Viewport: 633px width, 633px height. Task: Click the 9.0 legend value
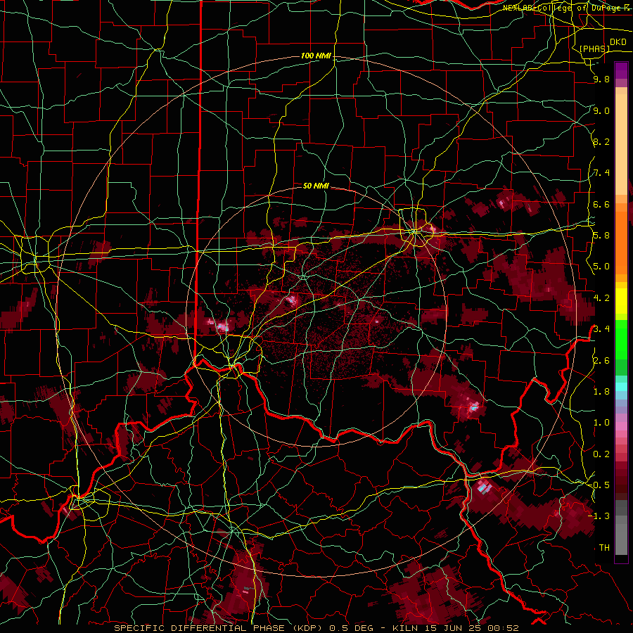pos(601,110)
